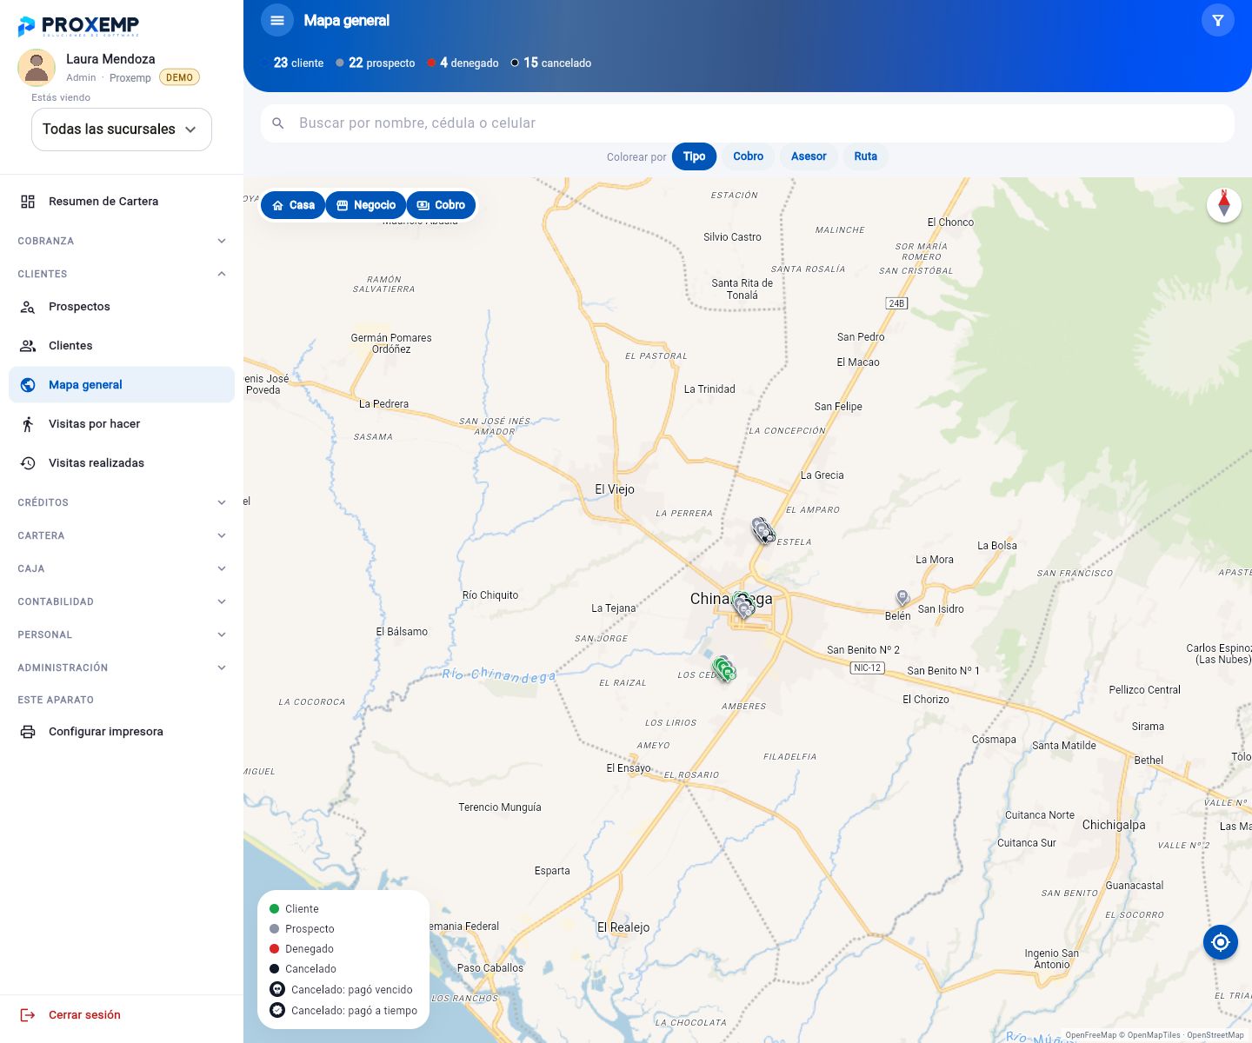Click the Configurar impresora printer icon
The height and width of the screenshot is (1043, 1252).
28,732
